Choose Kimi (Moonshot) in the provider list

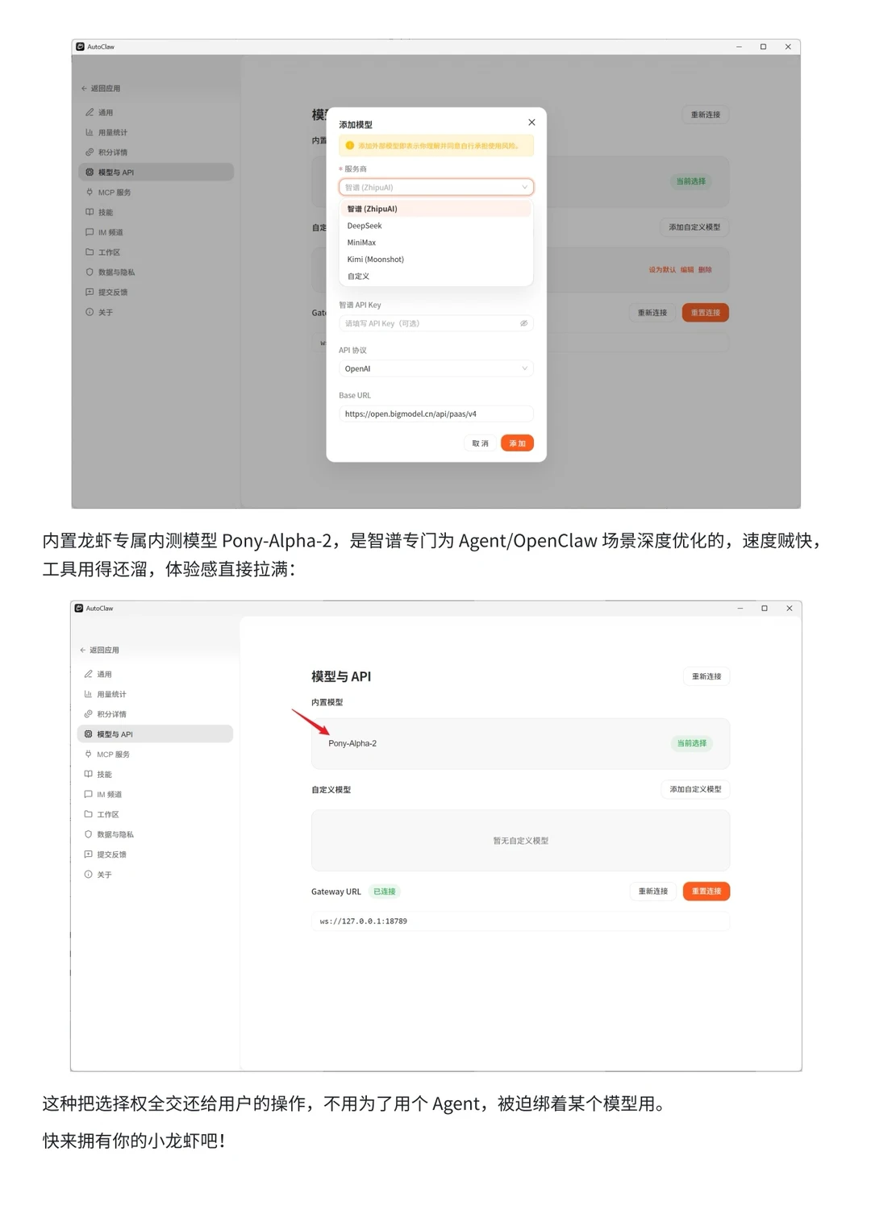(436, 260)
